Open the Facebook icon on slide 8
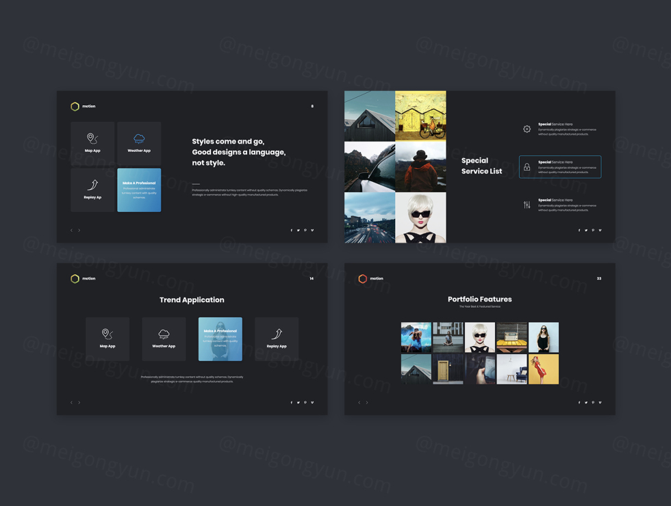This screenshot has height=506, width=671. (292, 230)
